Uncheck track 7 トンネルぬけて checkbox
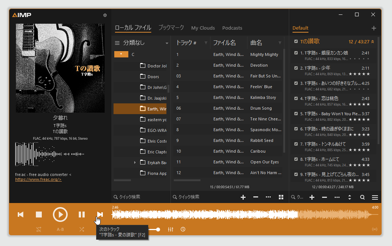 click(296, 144)
